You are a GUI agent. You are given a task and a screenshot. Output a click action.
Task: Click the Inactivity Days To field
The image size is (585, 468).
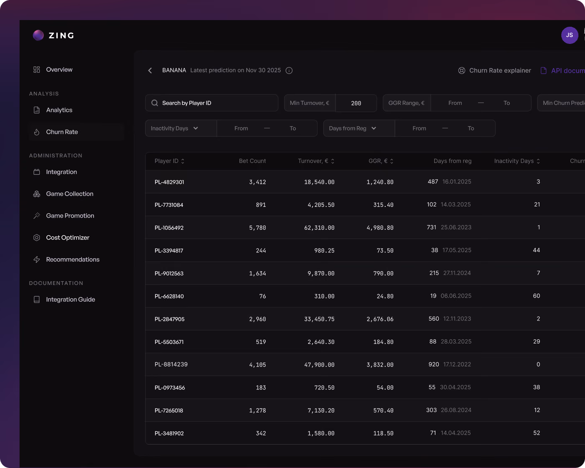(x=293, y=128)
